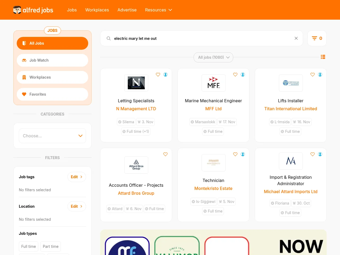Open Workplaces in top navigation
The height and width of the screenshot is (255, 340).
[x=97, y=10]
